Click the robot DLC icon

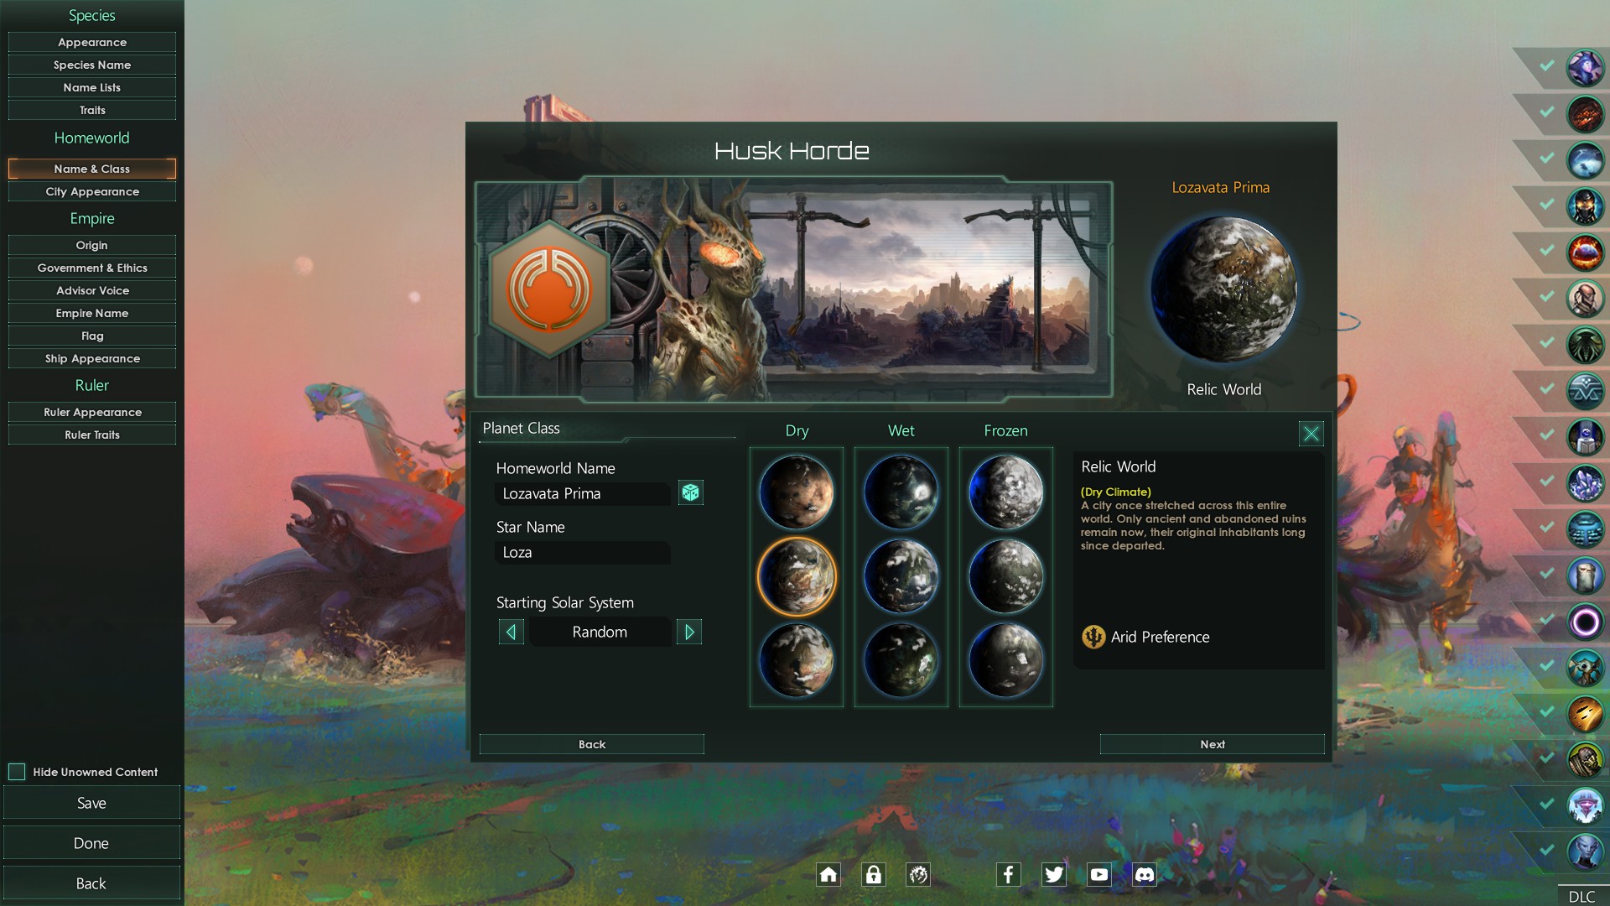click(1585, 437)
